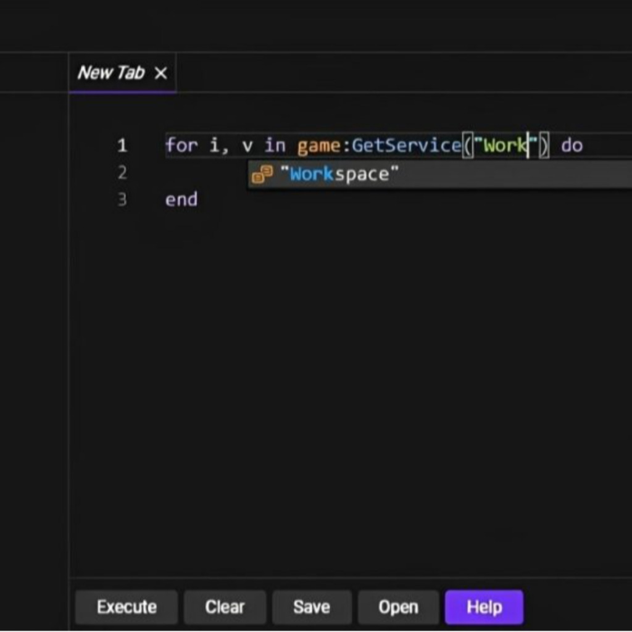Select the "Workspace" autocomplete suggestion
632x632 pixels.
tap(339, 175)
